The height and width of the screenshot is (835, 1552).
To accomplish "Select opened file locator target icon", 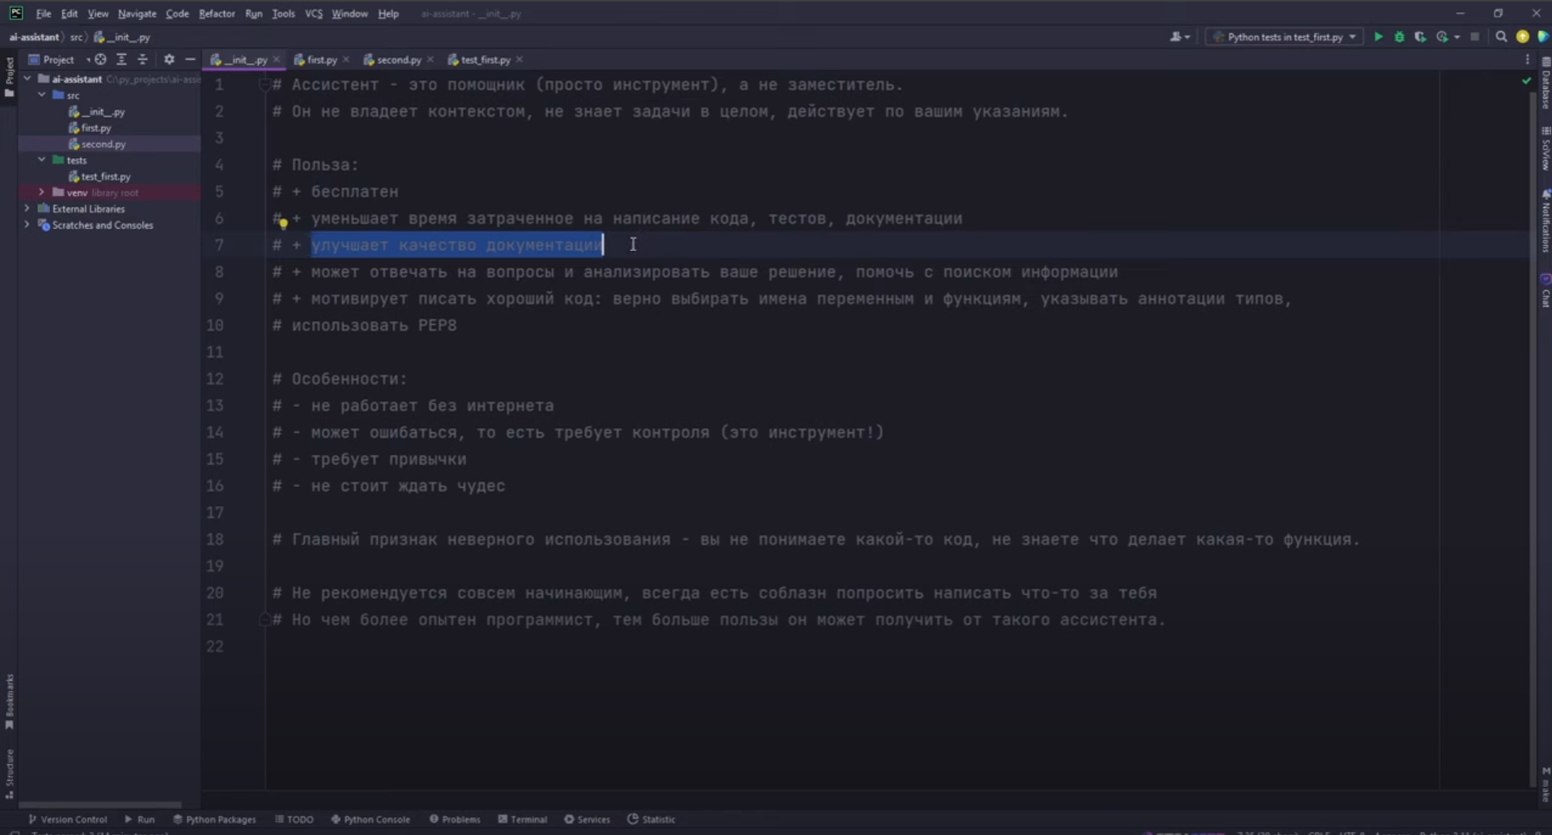I will pyautogui.click(x=100, y=60).
